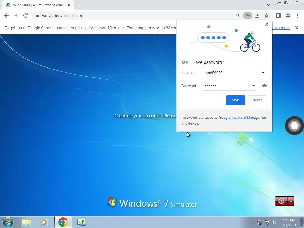This screenshot has width=304, height=228.
Task: Open the Google Password Manager link
Action: coord(240,118)
